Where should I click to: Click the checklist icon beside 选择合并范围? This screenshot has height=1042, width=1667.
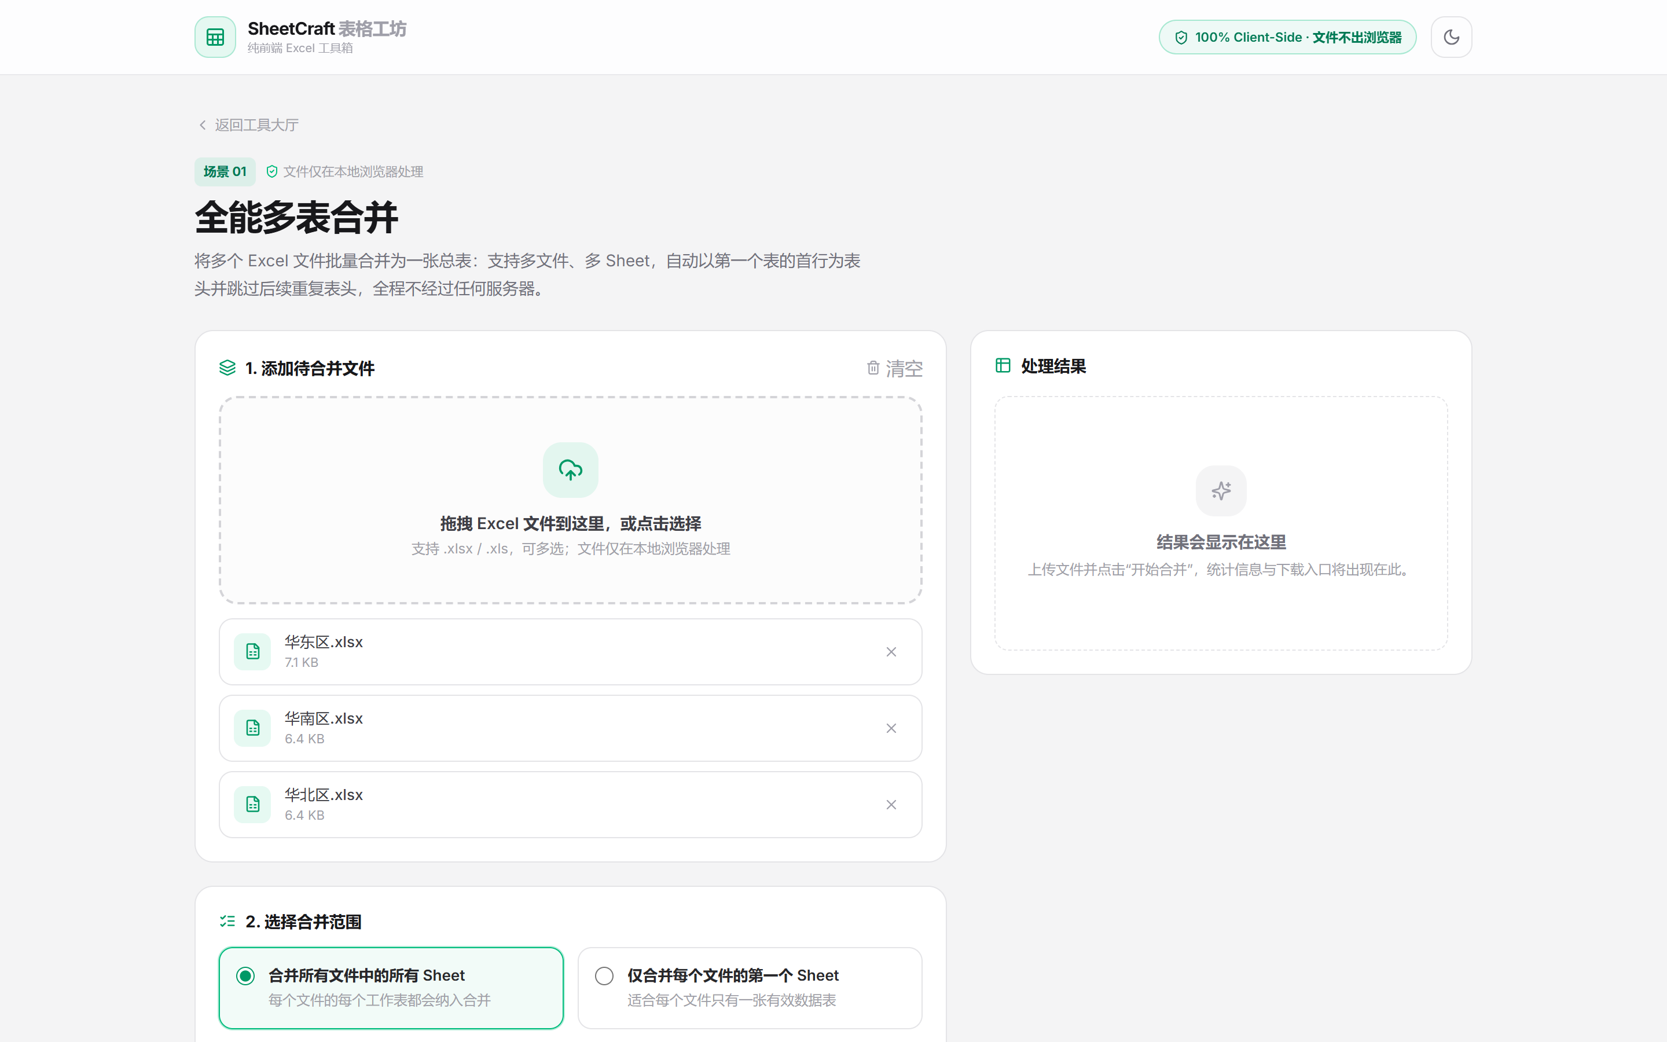[227, 922]
